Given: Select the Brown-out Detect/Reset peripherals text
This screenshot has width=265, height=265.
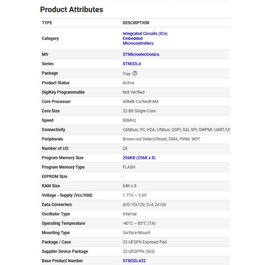Looking at the screenshot, I should [x=161, y=139].
